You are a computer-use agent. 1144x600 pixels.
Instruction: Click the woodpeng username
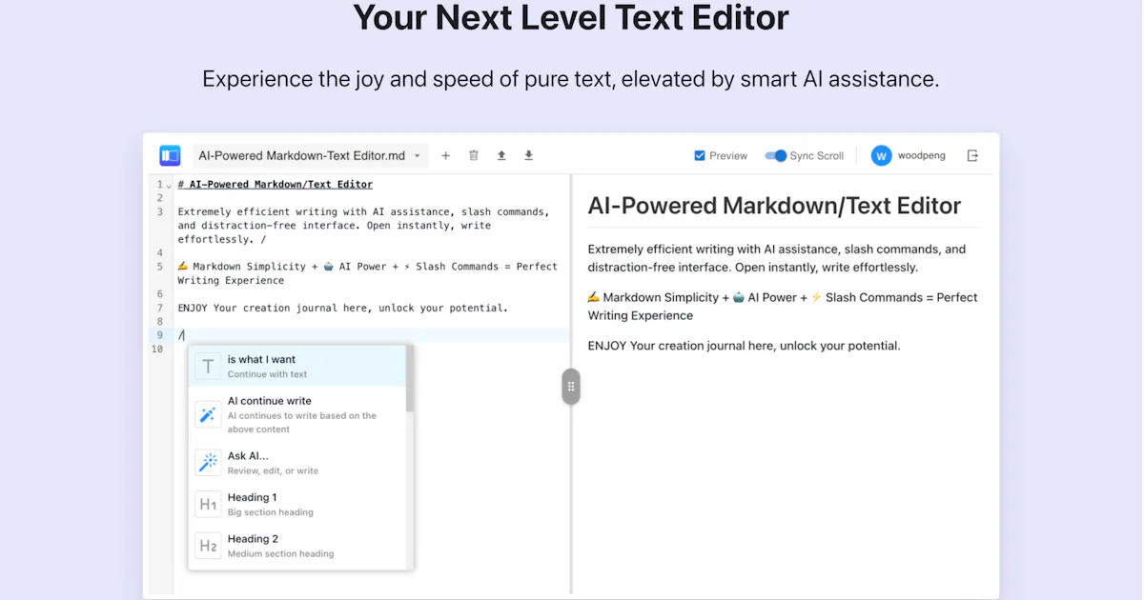922,155
